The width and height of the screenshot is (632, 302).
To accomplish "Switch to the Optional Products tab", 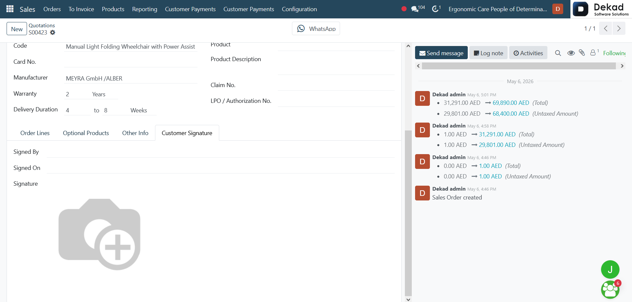I will (86, 133).
